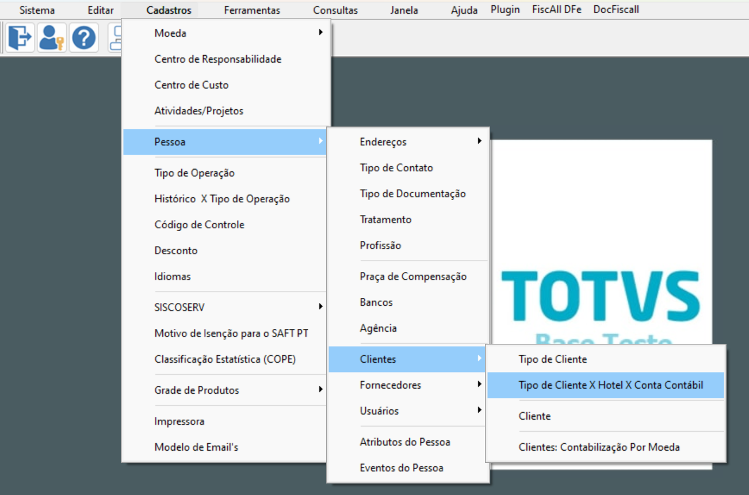The image size is (749, 495).
Task: Select the Tratamento entry
Action: click(408, 220)
